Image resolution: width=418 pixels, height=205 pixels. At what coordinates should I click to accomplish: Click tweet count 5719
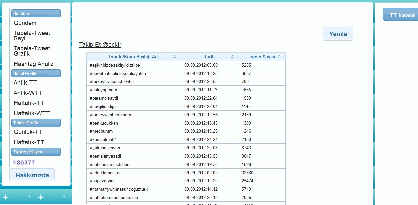247,189
